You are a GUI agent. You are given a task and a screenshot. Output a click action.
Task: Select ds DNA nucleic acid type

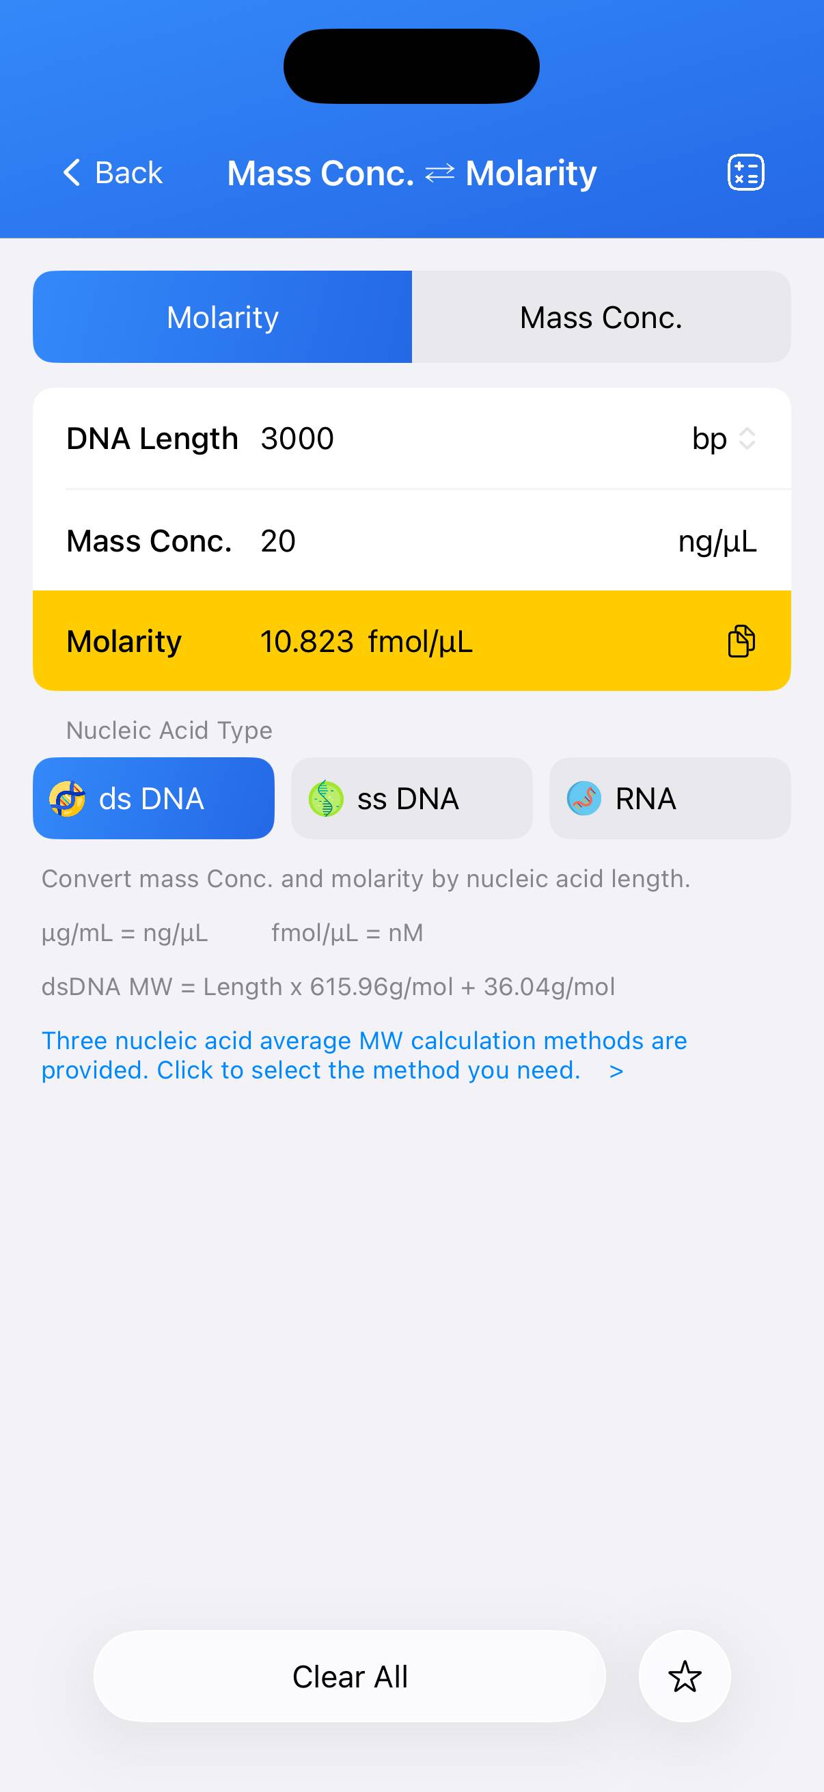pos(153,798)
